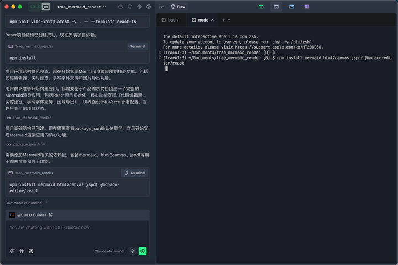Select the node terminal tab

(x=200, y=20)
